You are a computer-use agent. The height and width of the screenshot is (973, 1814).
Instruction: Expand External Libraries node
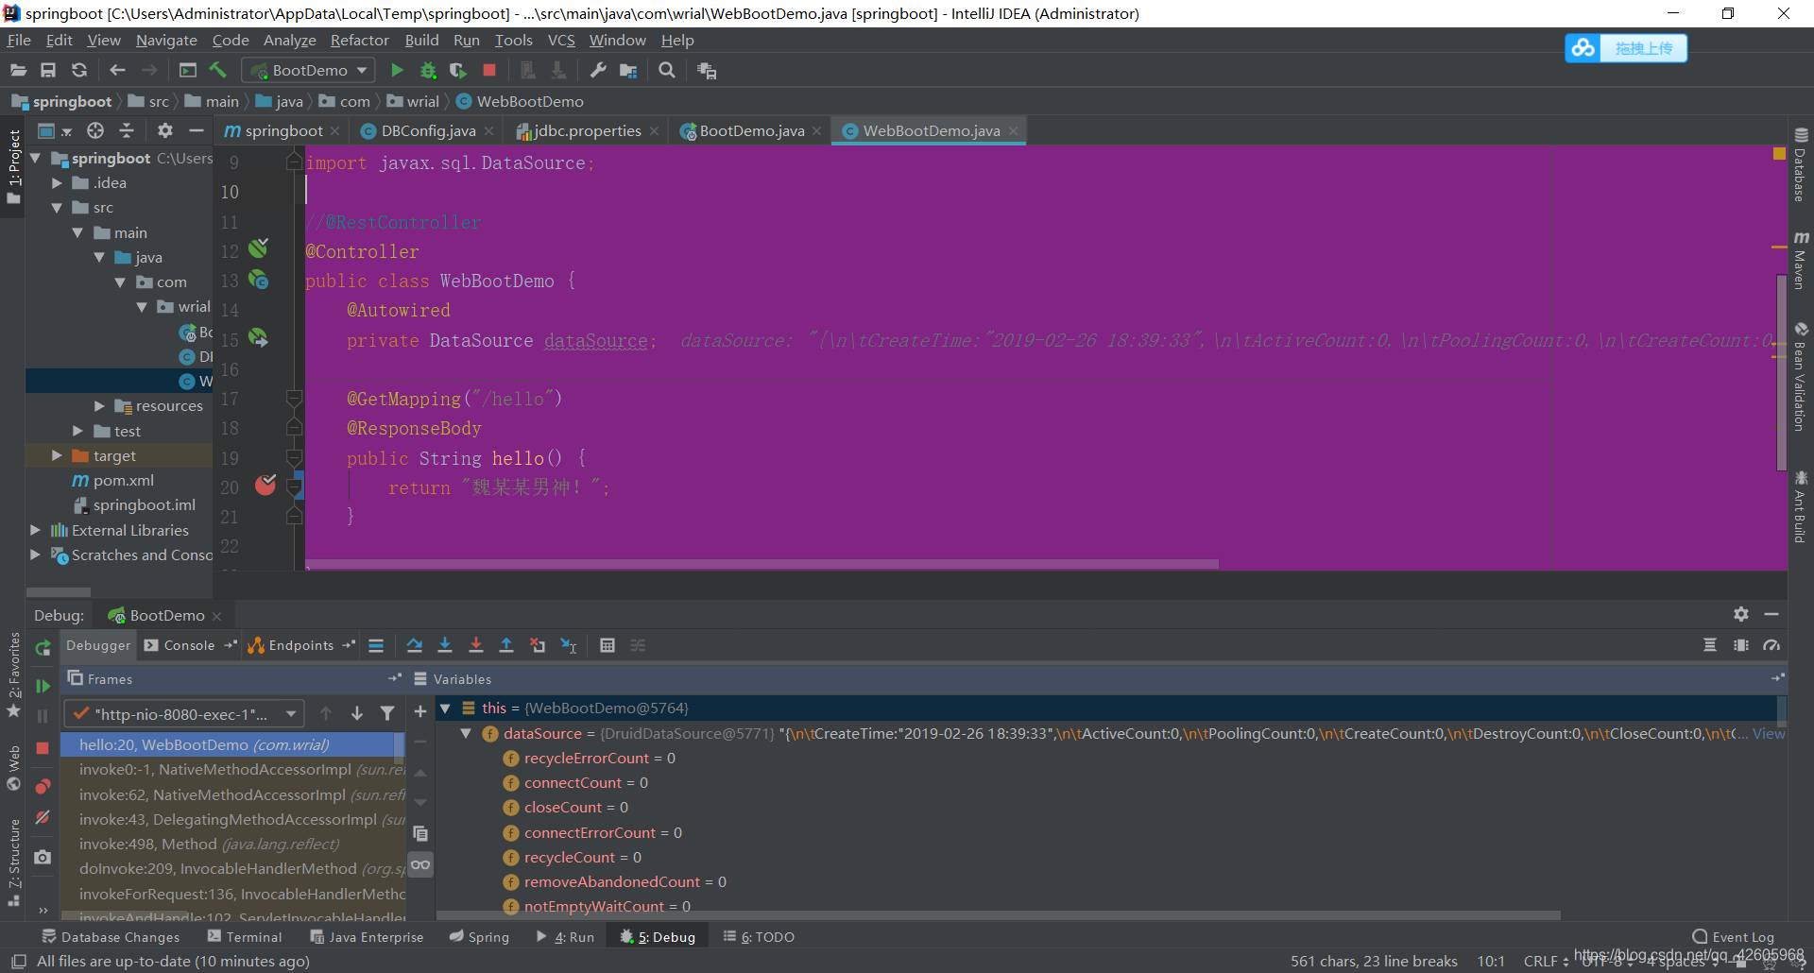coord(35,530)
